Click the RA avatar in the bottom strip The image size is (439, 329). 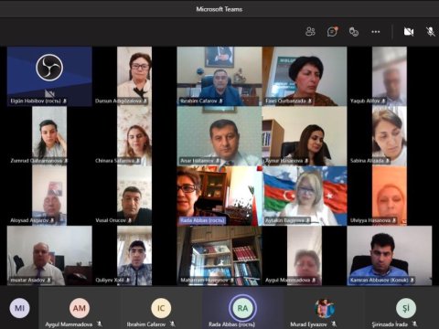tap(242, 308)
